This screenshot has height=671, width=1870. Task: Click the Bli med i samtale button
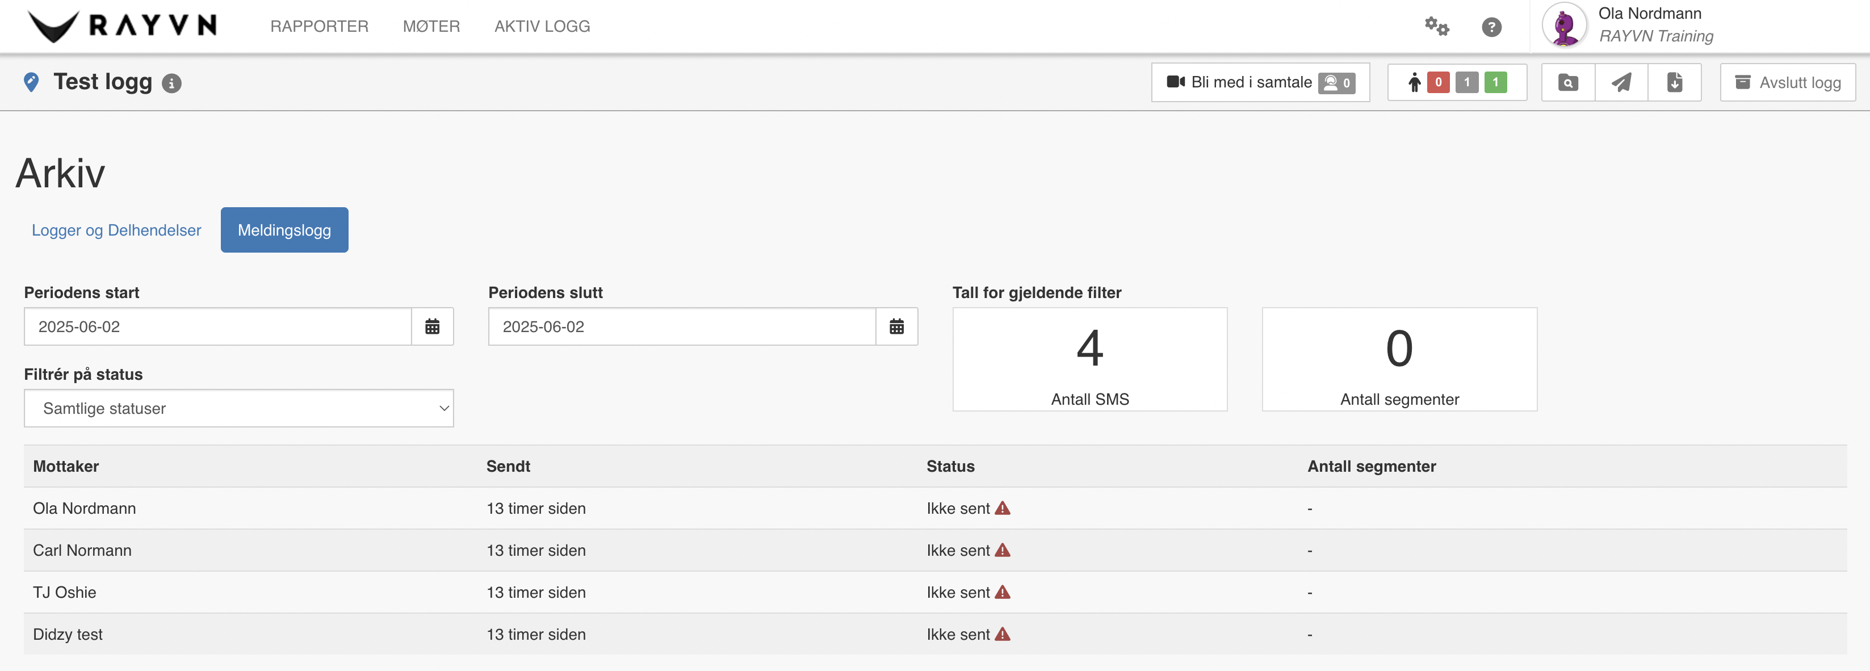1260,82
